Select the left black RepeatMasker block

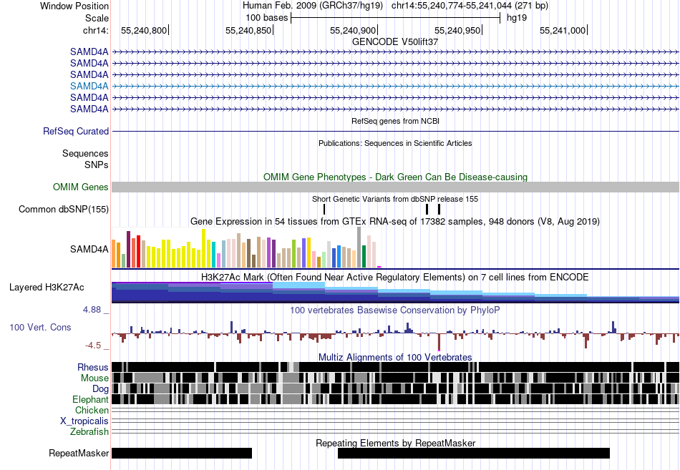(x=182, y=453)
